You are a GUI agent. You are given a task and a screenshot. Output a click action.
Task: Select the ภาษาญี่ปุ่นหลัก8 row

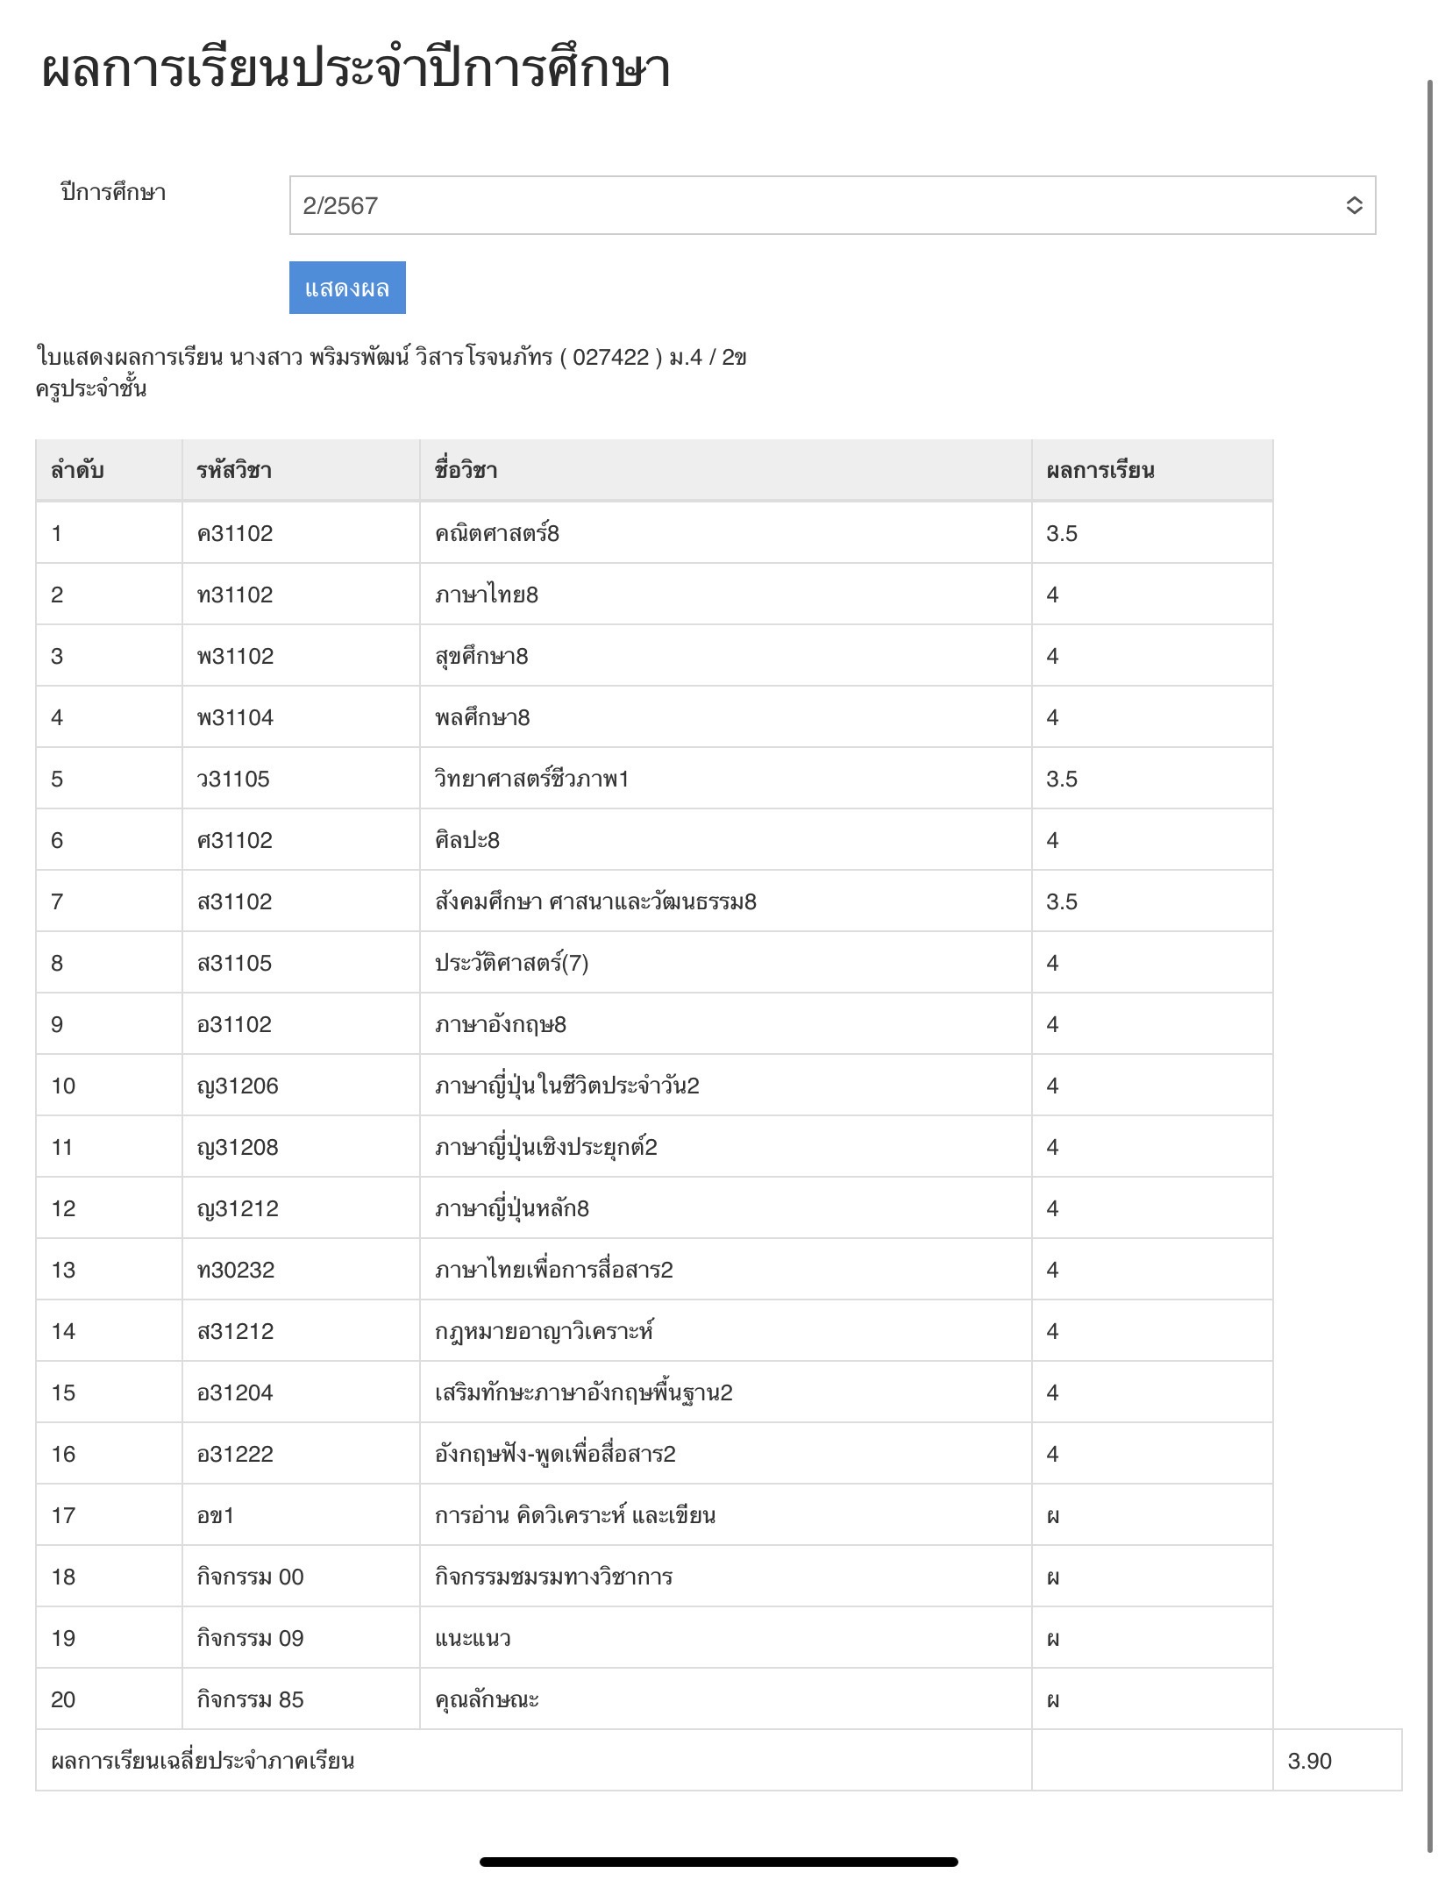pos(654,1208)
